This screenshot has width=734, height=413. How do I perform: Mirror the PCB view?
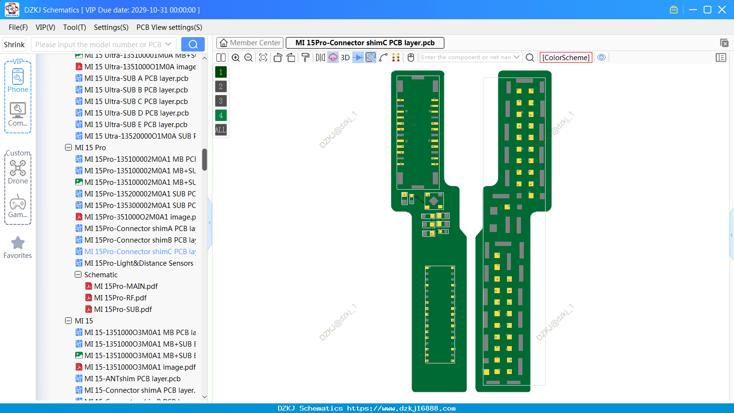pyautogui.click(x=320, y=57)
